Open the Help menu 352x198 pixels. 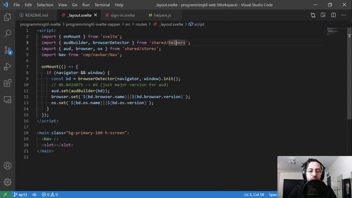point(119,5)
